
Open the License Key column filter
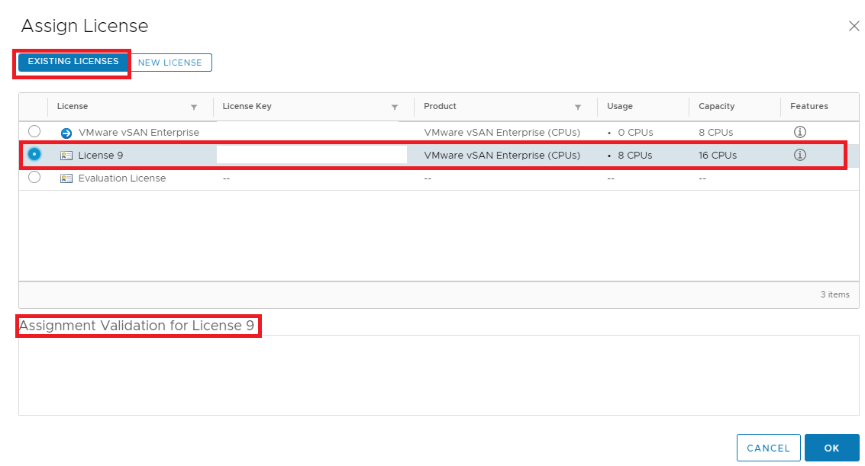pos(395,107)
